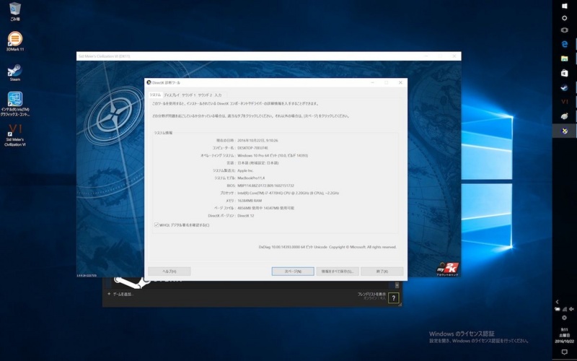
Task: Show hidden system tray icons
Action: coord(557,302)
